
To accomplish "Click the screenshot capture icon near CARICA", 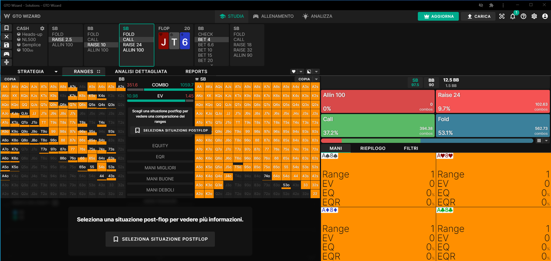I will tap(502, 16).
